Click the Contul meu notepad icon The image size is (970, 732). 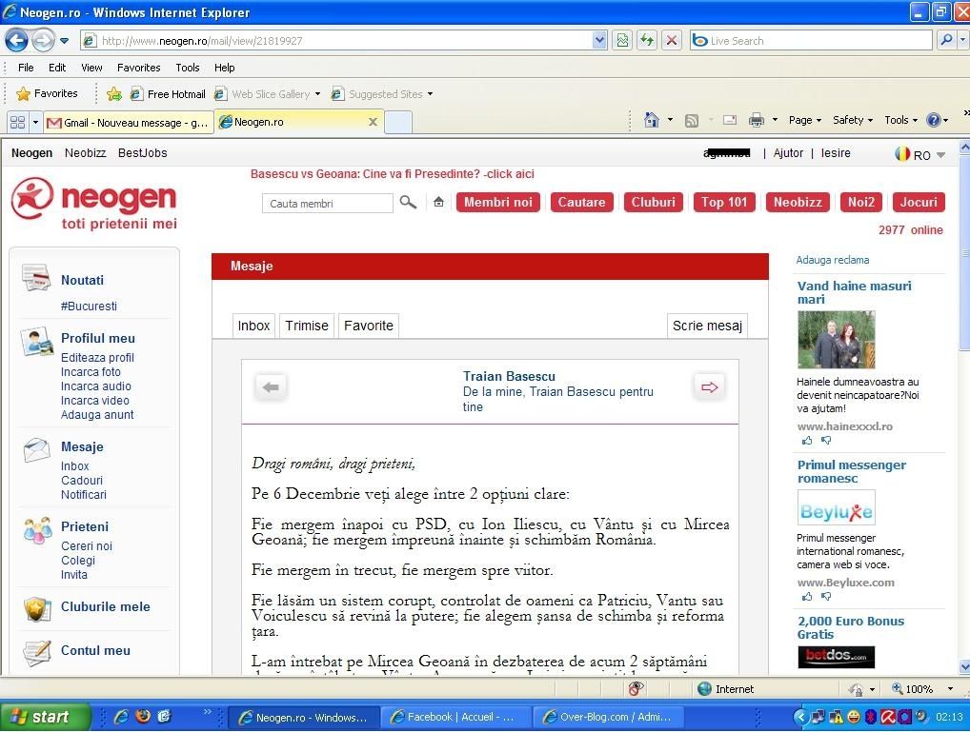point(37,653)
